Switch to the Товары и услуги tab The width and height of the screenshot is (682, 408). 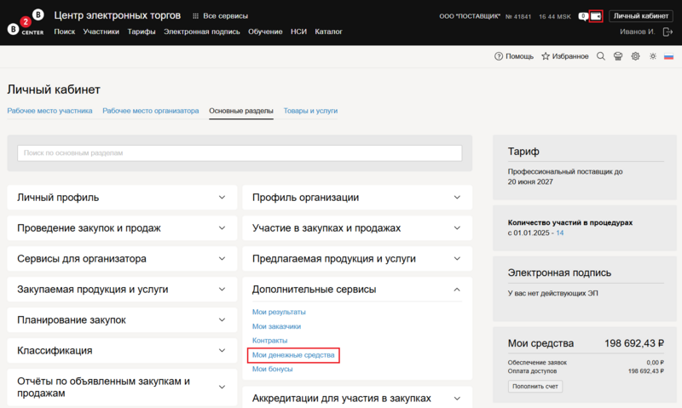click(310, 111)
